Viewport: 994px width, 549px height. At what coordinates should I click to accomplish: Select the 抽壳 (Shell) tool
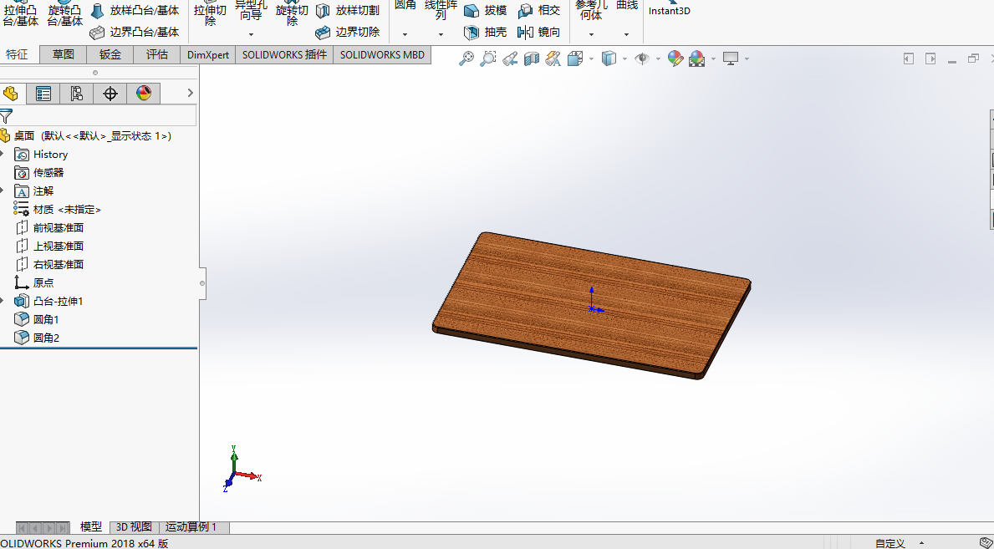click(485, 33)
